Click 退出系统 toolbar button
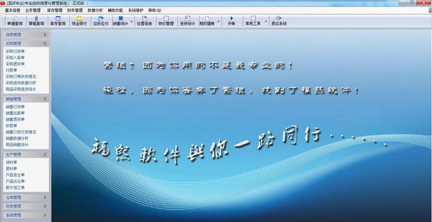The height and width of the screenshot is (222, 432). point(279,21)
